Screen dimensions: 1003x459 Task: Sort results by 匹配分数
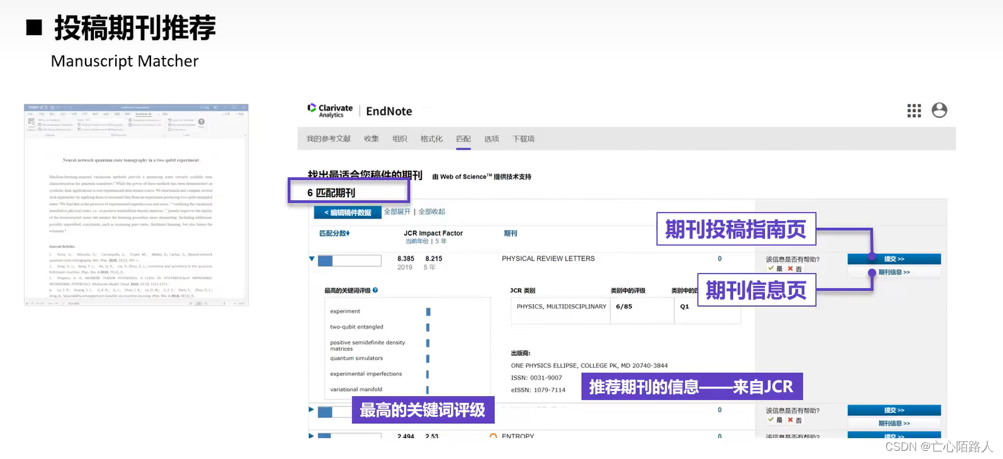[x=334, y=234]
